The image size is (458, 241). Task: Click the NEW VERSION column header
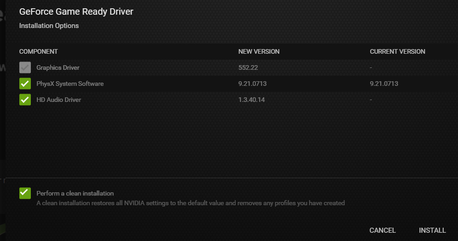tap(259, 51)
